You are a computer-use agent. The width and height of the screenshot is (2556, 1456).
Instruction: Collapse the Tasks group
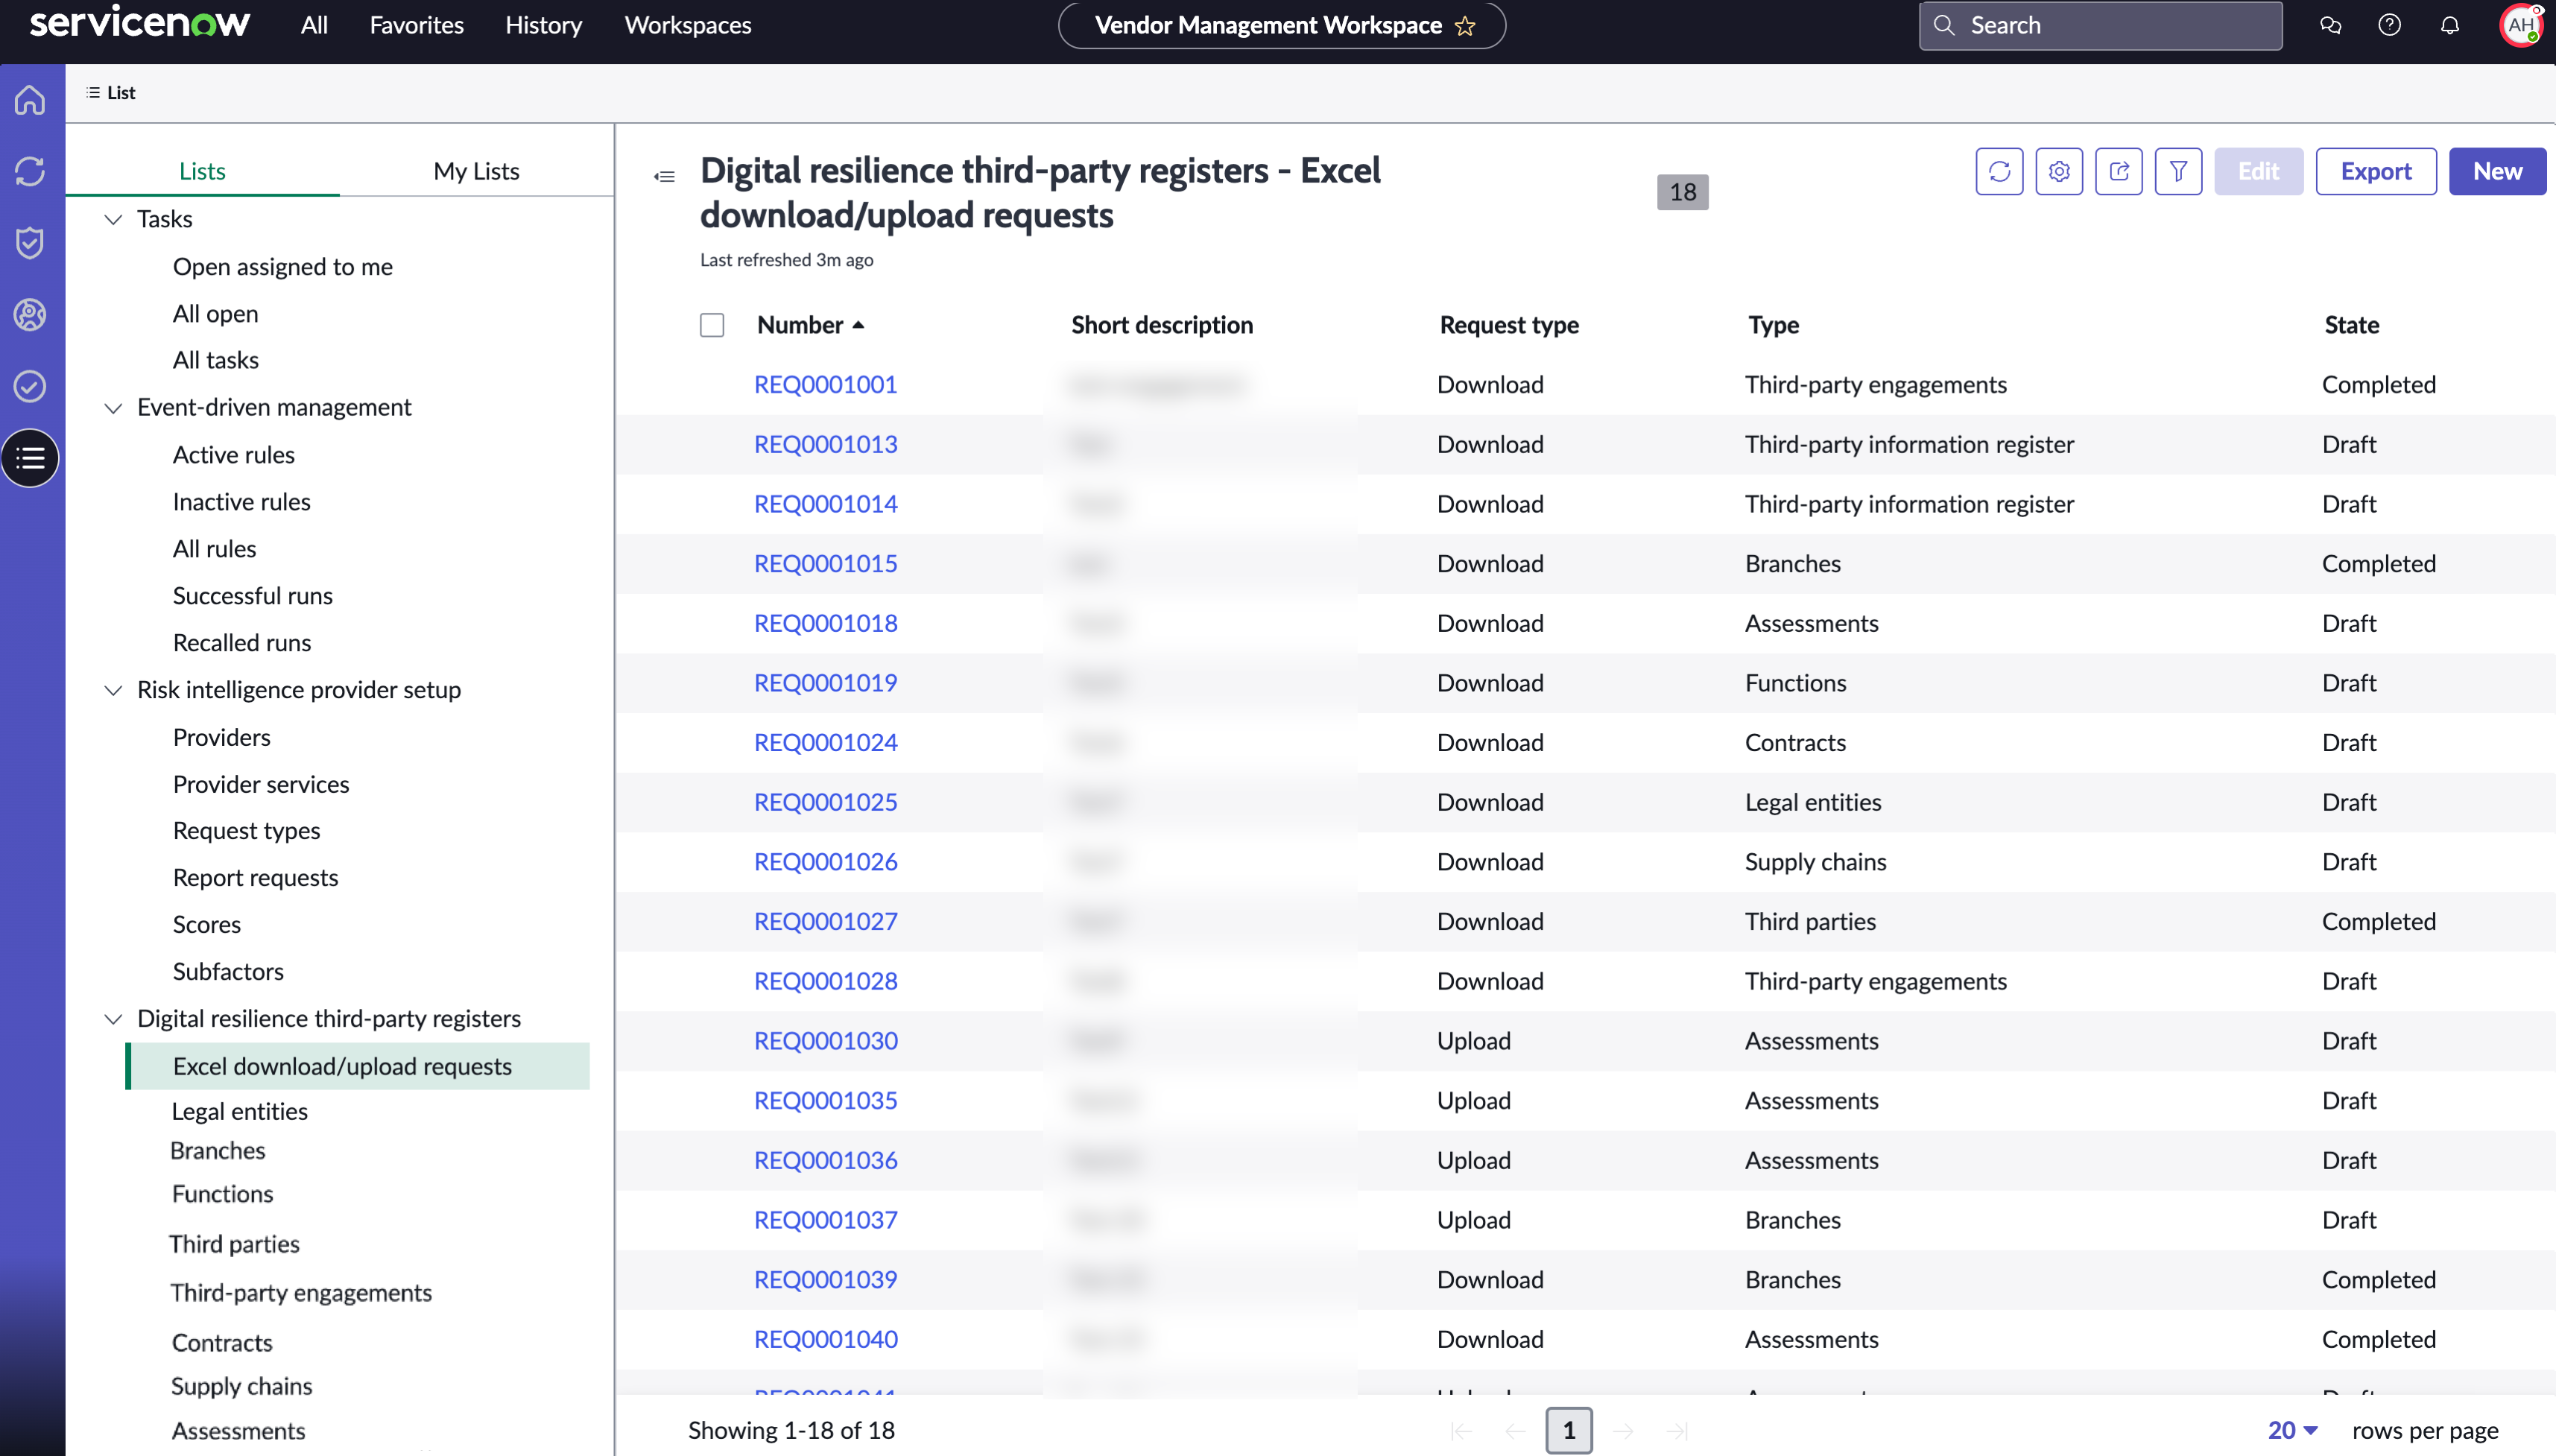pyautogui.click(x=113, y=219)
